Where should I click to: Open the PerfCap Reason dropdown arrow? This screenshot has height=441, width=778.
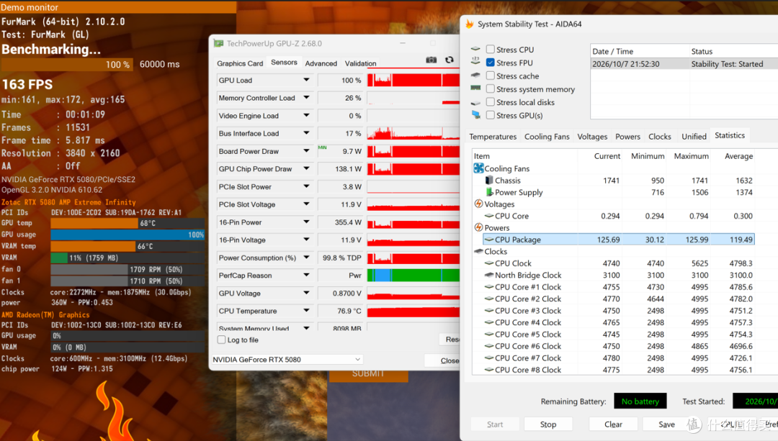click(306, 275)
